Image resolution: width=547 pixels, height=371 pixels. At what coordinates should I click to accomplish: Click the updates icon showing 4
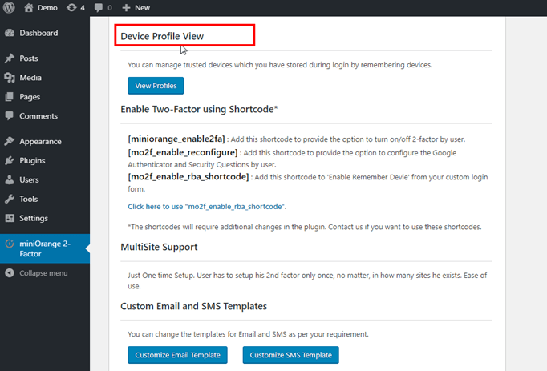72,7
